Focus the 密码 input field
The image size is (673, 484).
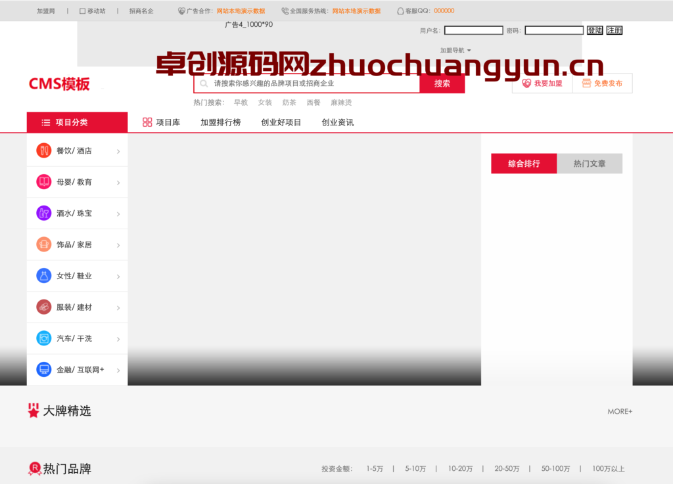[554, 30]
